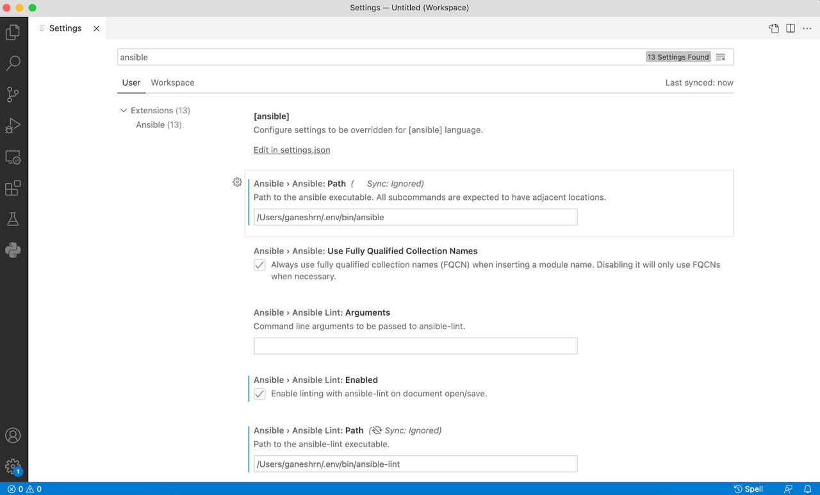Click the Spell item in the status bar
This screenshot has height=495, width=820.
click(749, 489)
